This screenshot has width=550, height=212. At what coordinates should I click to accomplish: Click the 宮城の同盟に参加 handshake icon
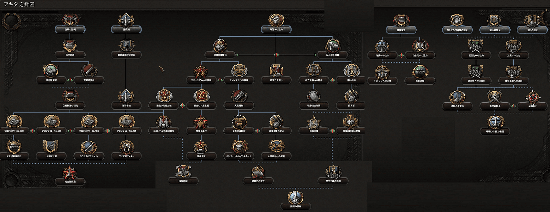tap(351, 122)
